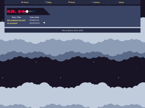Click the placeholder date "20XX/XX/XX"
This screenshot has height=108, width=145.
34,23
